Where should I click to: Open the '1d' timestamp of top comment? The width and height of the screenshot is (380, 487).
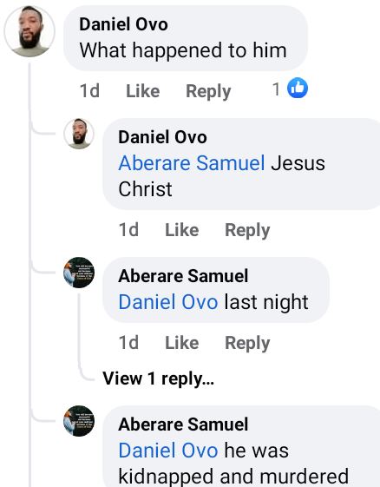coord(89,91)
